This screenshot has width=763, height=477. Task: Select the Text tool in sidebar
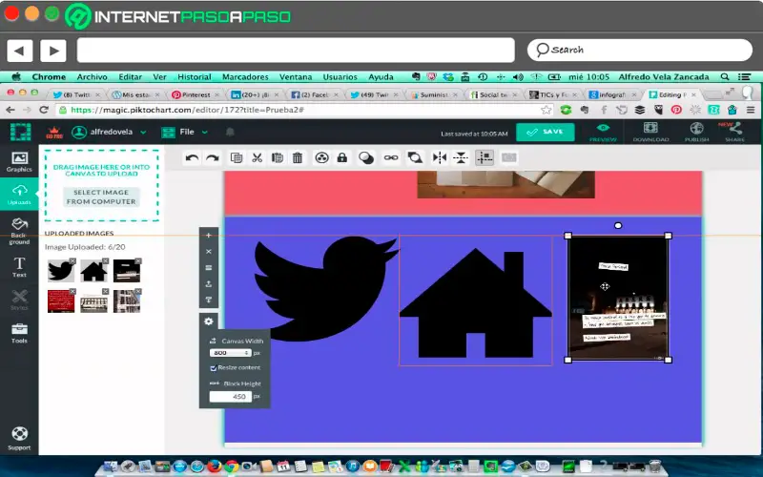click(x=19, y=267)
